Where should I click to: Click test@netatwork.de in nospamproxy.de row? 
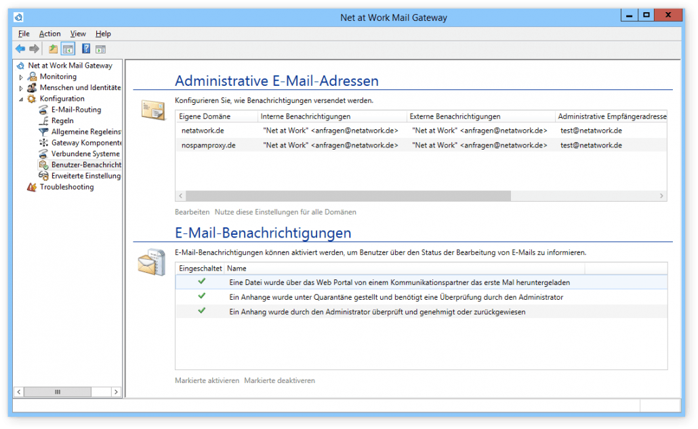(591, 145)
